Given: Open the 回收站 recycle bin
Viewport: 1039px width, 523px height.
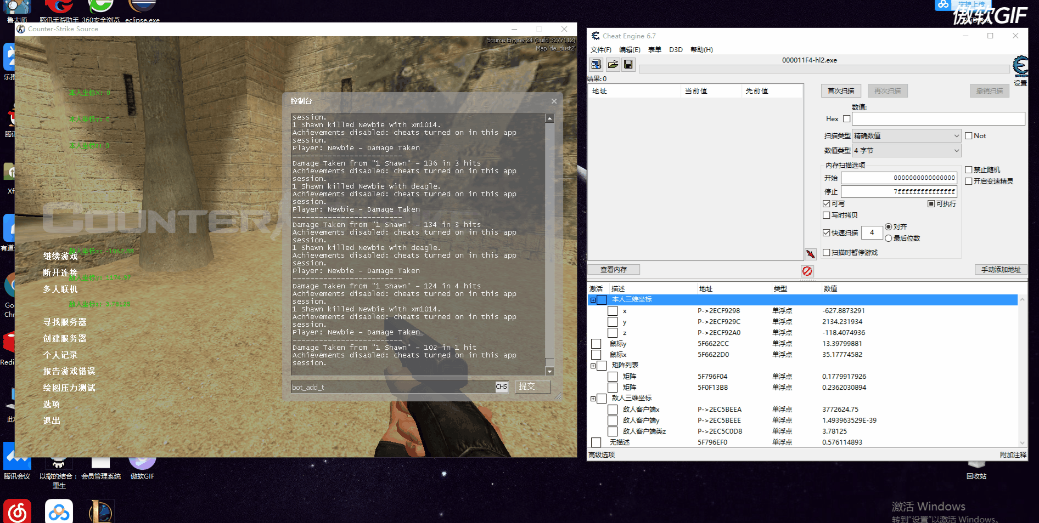Looking at the screenshot, I should [x=976, y=470].
